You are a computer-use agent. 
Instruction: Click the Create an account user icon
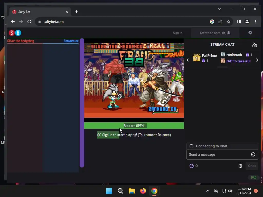coord(229,33)
